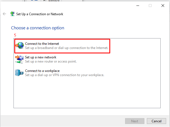Minimize the connection setup window
The height and width of the screenshot is (127, 170).
pos(138,6)
